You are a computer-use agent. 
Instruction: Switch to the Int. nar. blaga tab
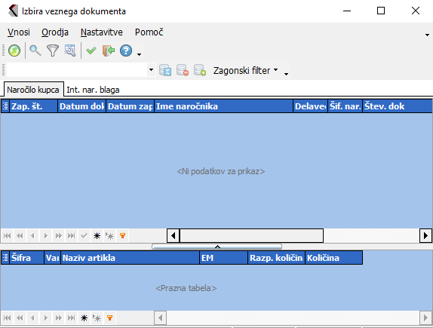coord(93,90)
